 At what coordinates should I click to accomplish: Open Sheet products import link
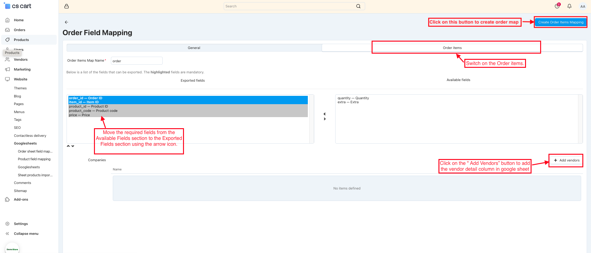35,175
